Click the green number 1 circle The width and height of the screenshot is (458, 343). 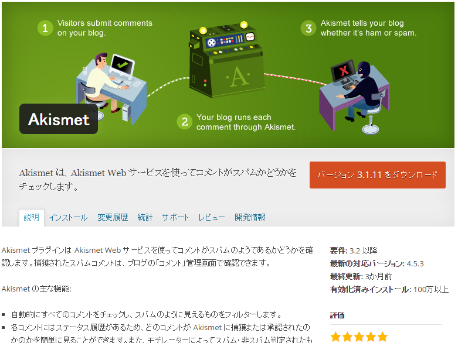tap(45, 28)
